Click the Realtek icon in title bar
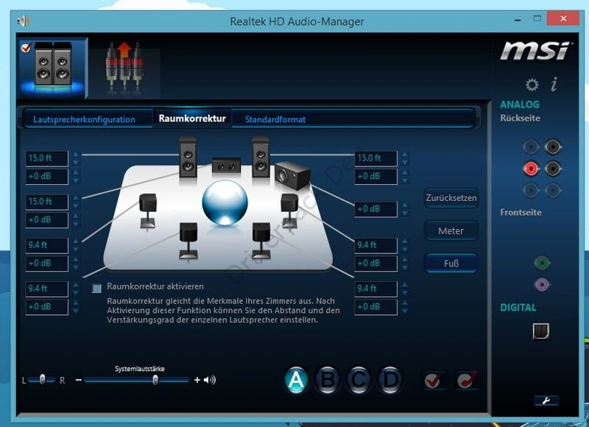The width and height of the screenshot is (589, 427). click(x=24, y=21)
